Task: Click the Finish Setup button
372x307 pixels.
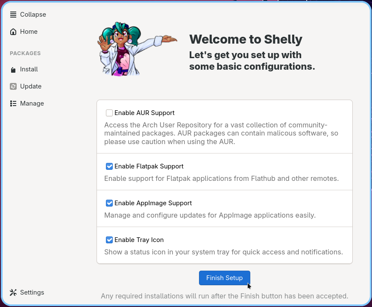Action: pyautogui.click(x=224, y=278)
